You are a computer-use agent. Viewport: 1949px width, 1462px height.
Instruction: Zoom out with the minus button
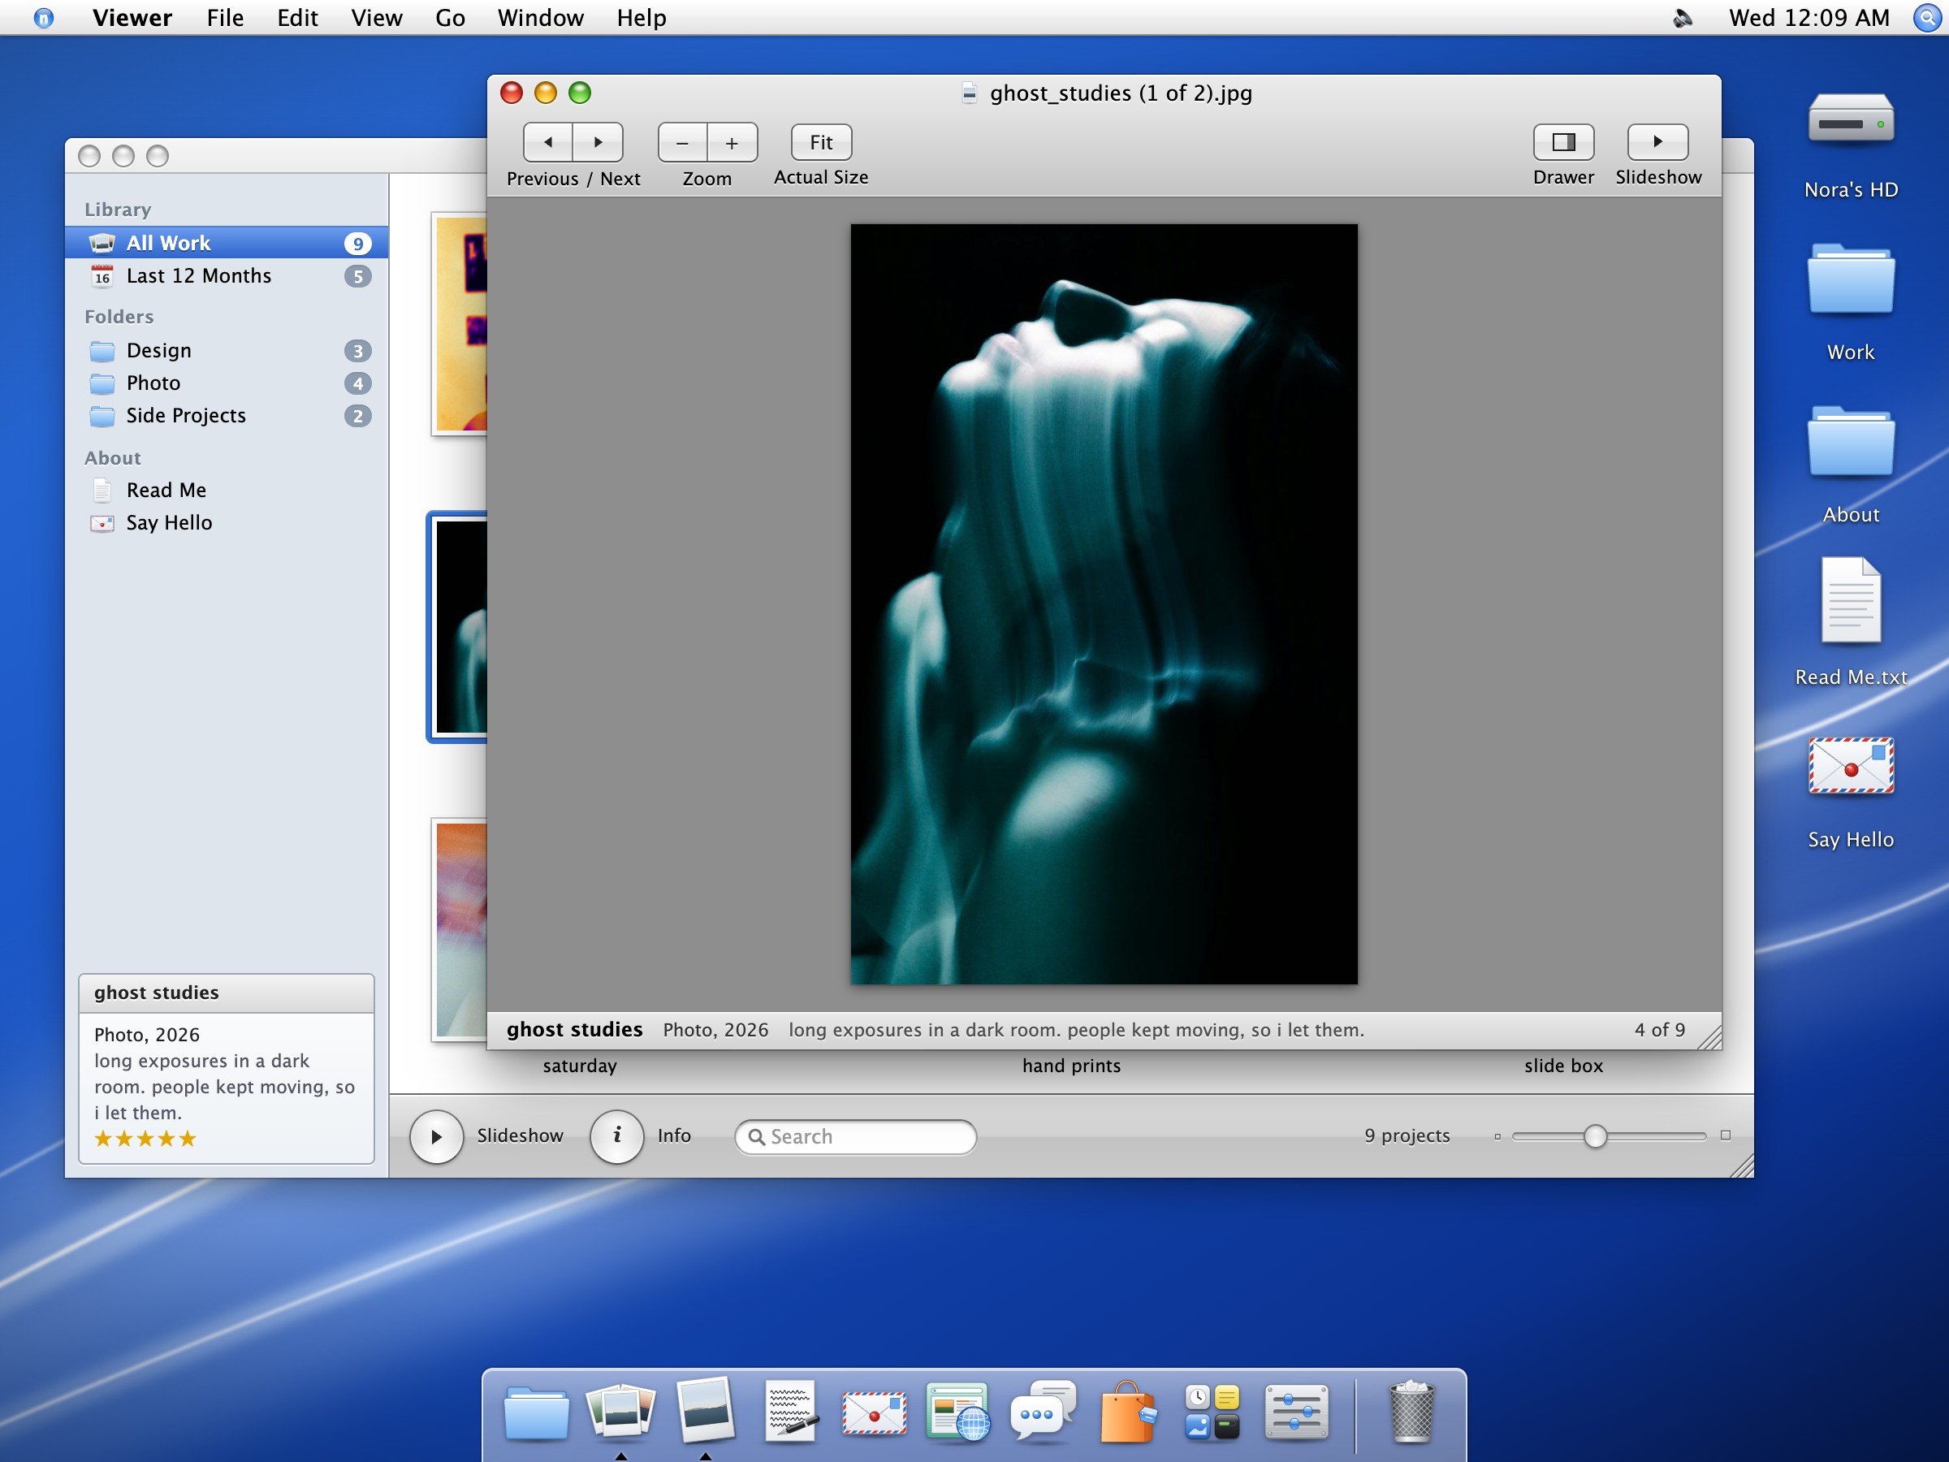click(x=682, y=143)
